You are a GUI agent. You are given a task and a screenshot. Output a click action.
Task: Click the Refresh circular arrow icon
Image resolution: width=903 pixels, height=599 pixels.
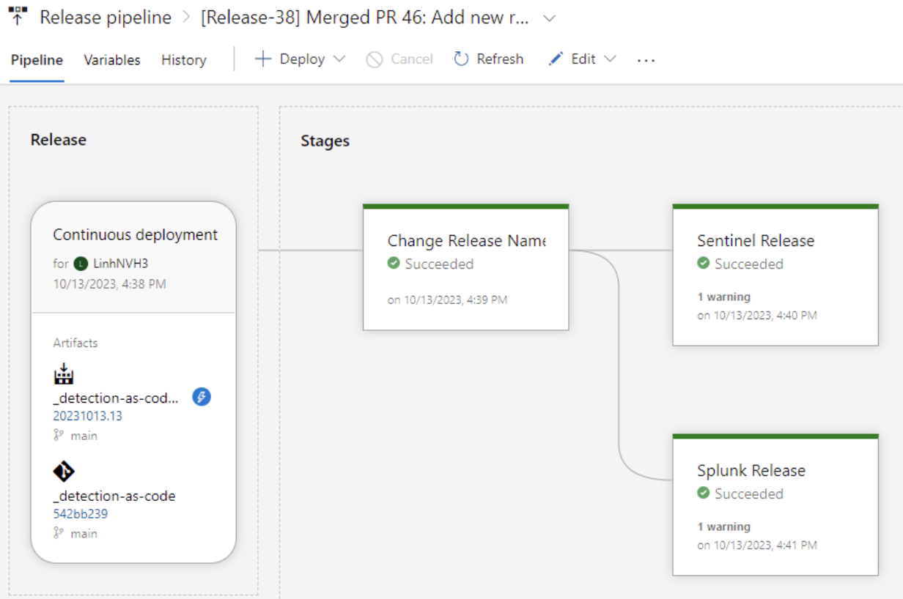pos(461,59)
